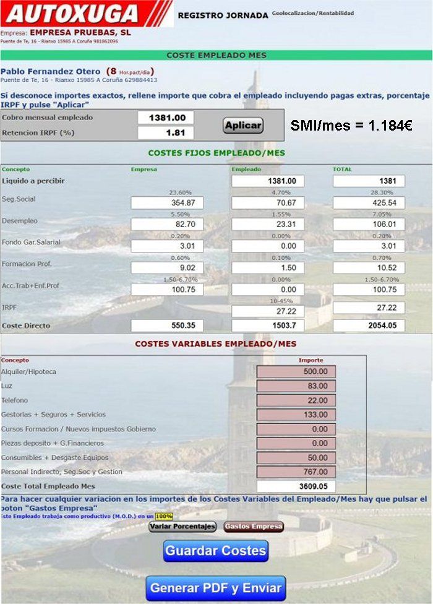Select Liquido a percibir Empleado field

pyautogui.click(x=268, y=181)
